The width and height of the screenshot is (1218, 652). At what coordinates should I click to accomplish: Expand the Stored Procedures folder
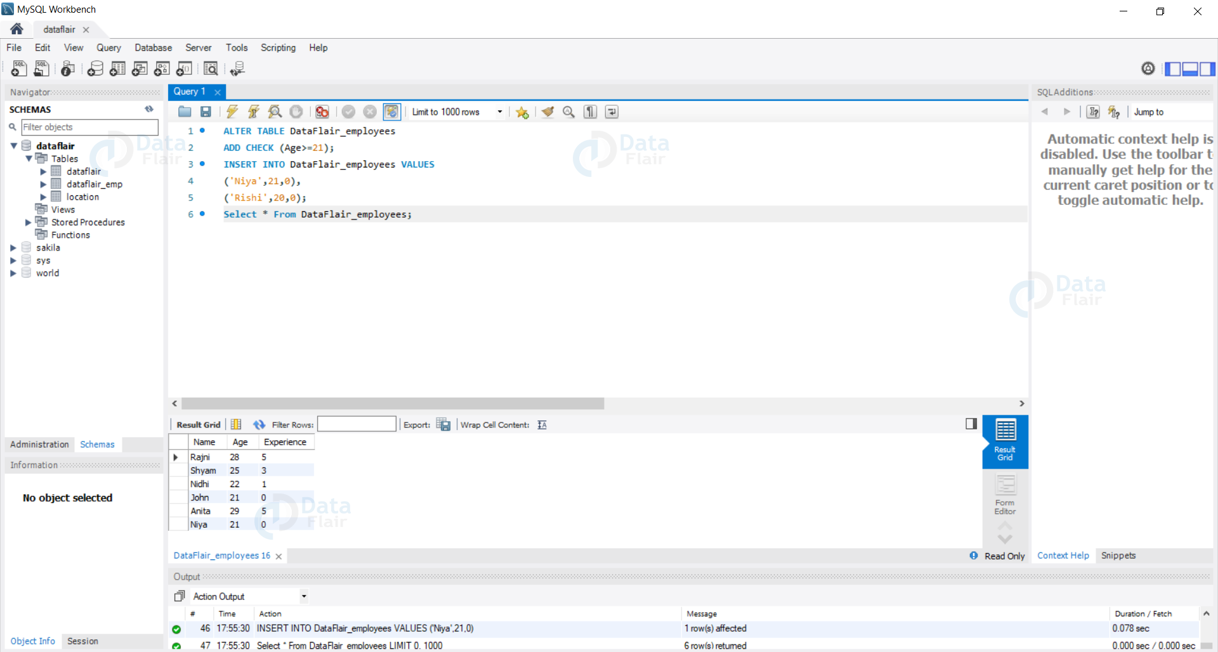[x=28, y=222]
